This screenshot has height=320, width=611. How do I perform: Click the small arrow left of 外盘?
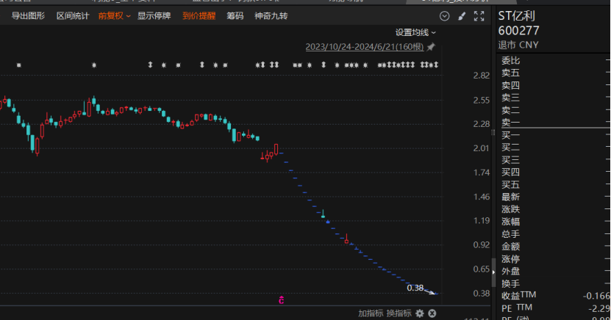[x=494, y=272]
